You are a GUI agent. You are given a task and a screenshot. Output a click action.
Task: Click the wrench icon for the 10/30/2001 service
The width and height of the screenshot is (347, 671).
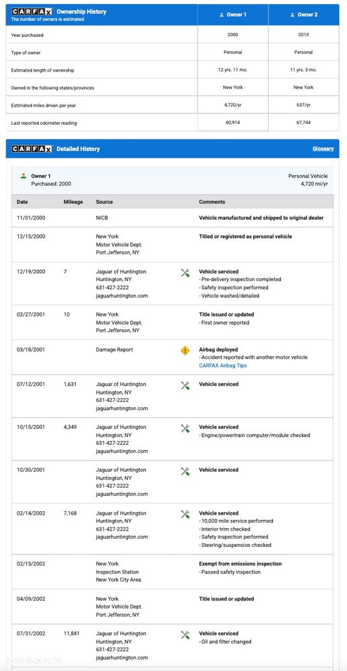pyautogui.click(x=185, y=471)
